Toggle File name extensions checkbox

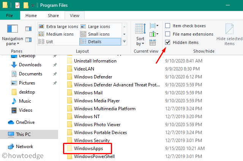pos(168,34)
